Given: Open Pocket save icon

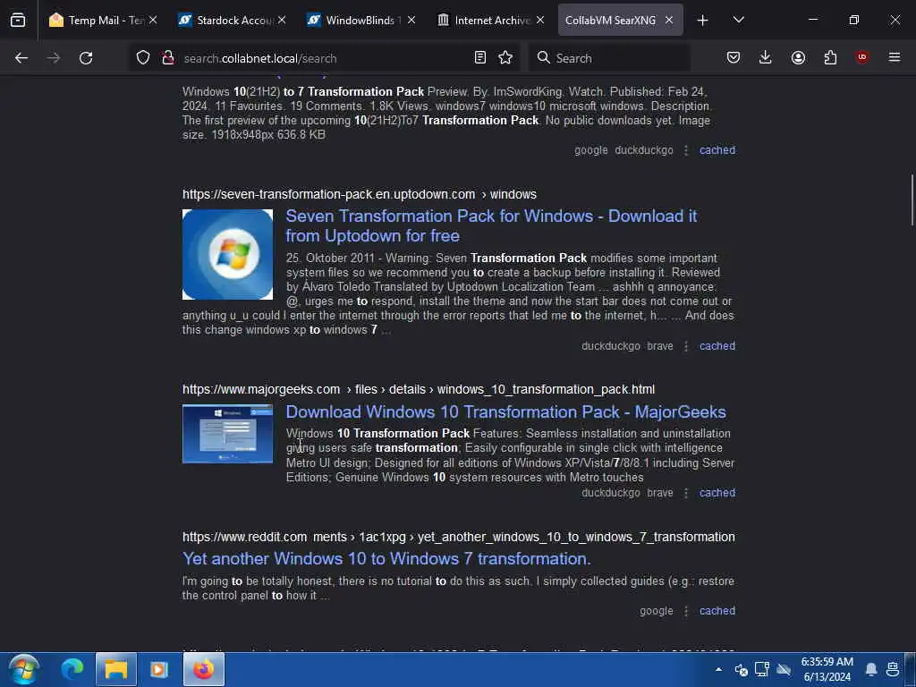Looking at the screenshot, I should [x=734, y=58].
